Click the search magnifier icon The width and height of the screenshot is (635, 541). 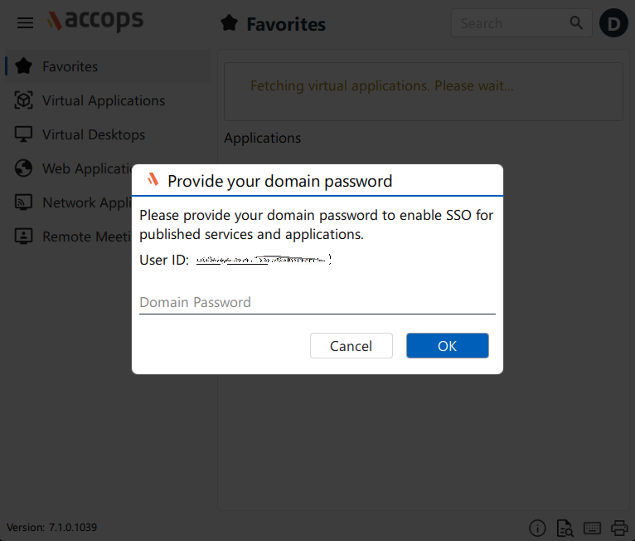(576, 22)
